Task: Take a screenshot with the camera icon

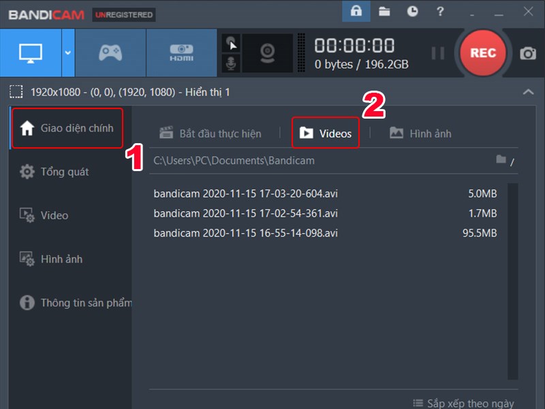Action: point(527,53)
